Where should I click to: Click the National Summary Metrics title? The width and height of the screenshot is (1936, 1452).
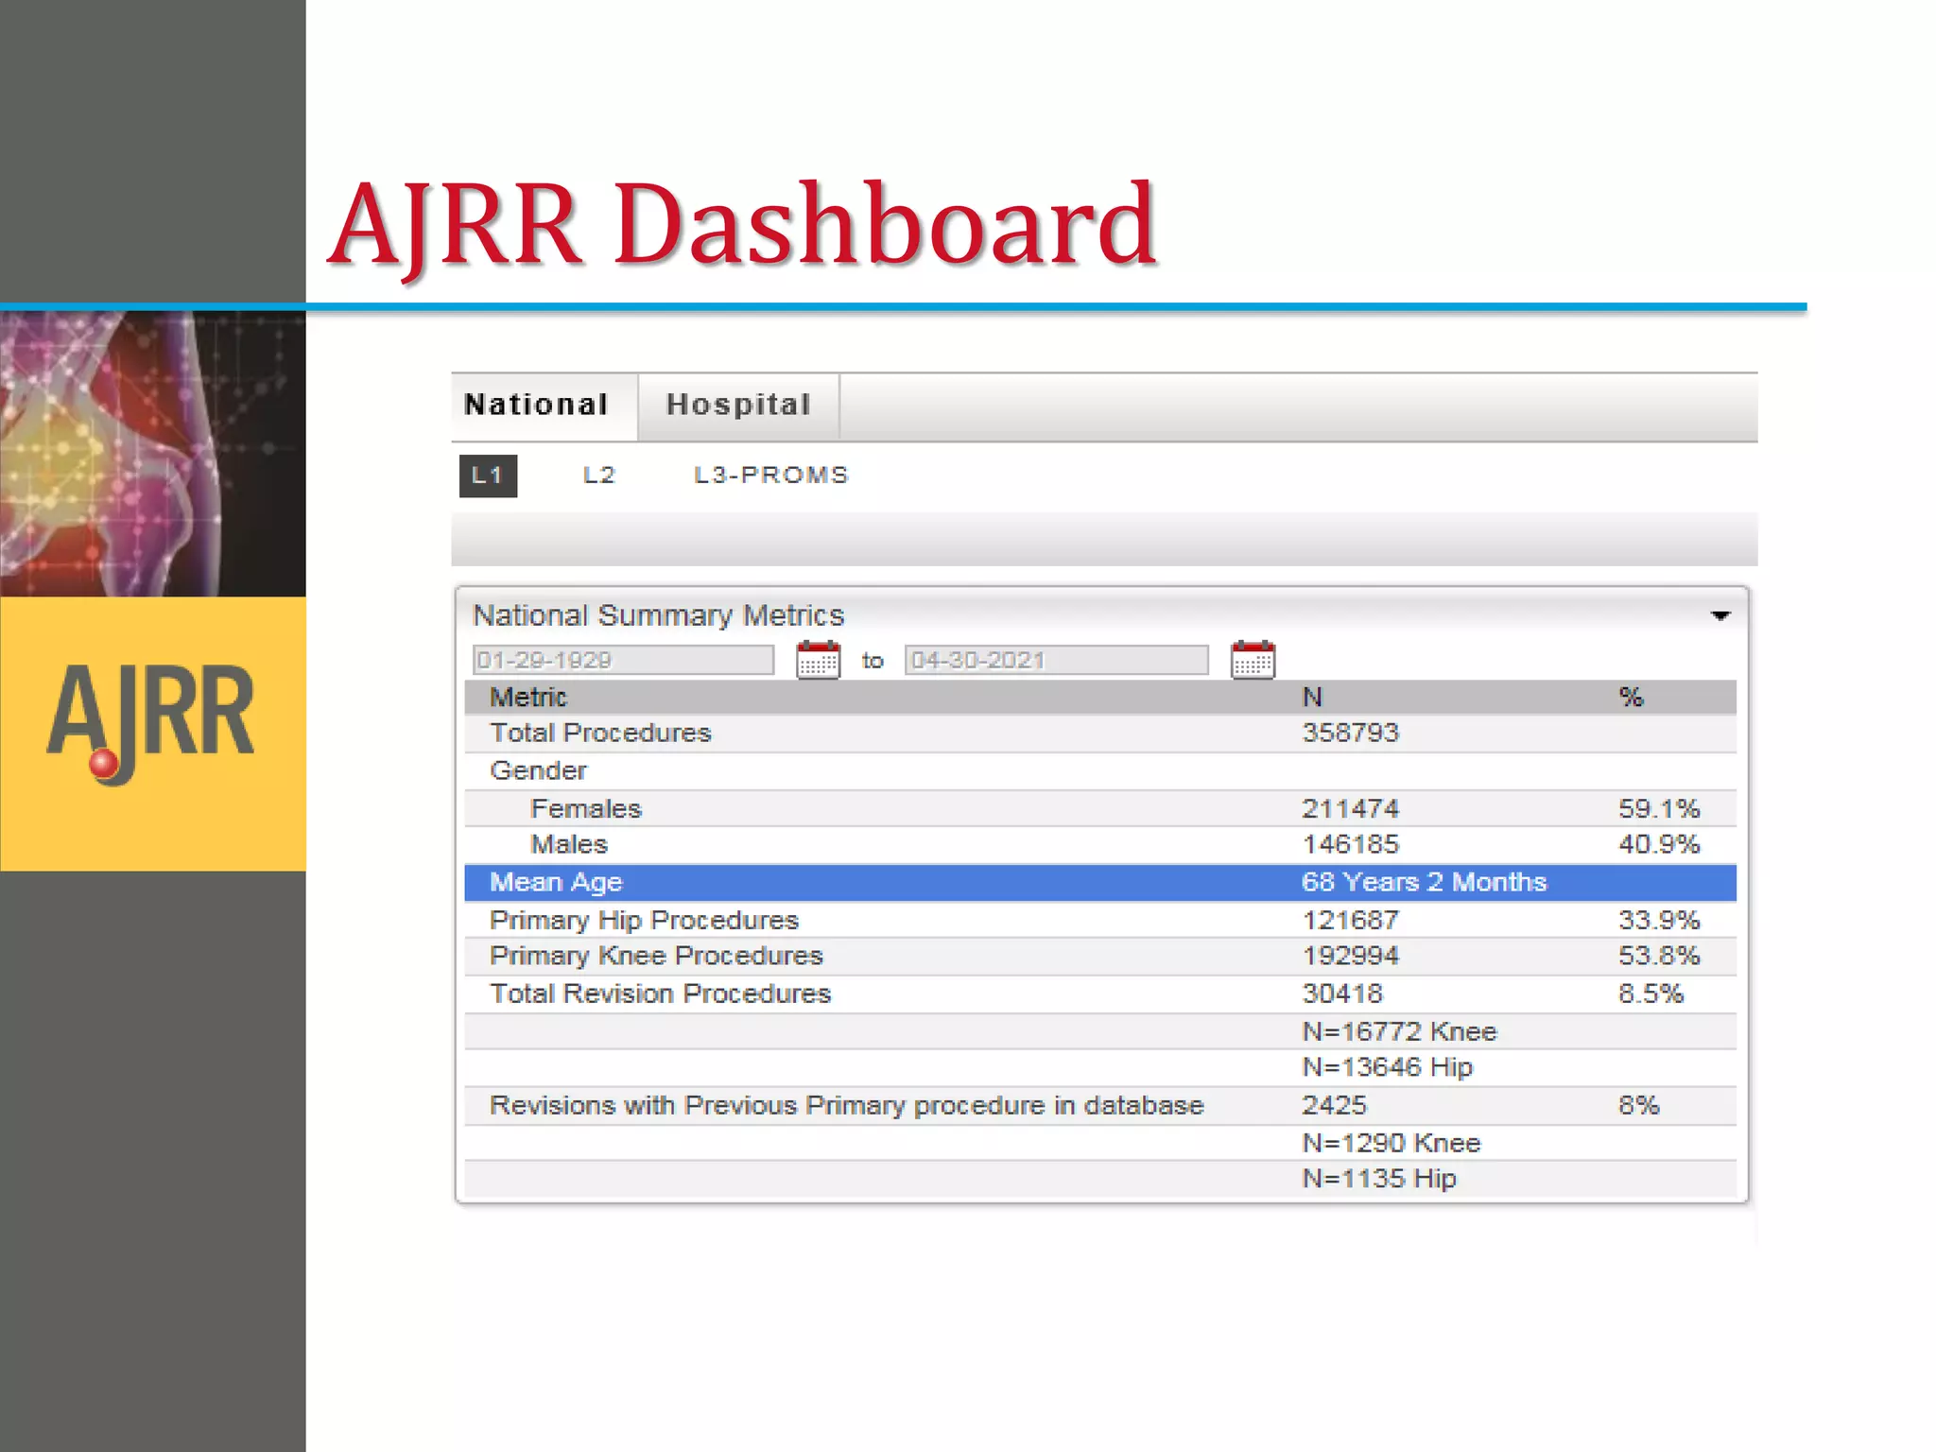tap(658, 615)
